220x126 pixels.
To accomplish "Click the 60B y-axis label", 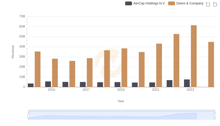I will click(22, 26).
